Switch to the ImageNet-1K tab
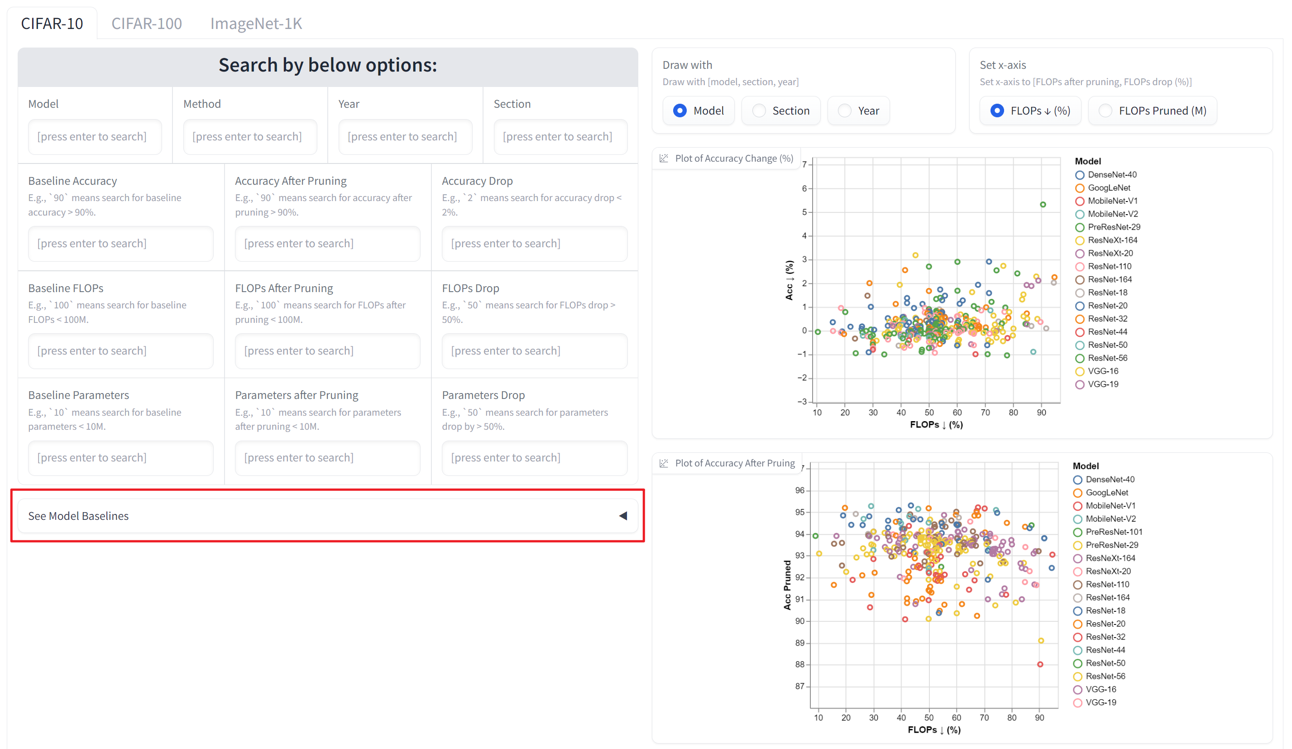The height and width of the screenshot is (749, 1292). [x=256, y=23]
